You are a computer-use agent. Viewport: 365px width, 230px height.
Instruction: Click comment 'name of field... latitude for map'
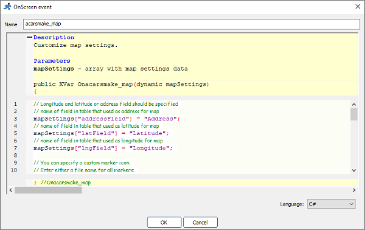pyautogui.click(x=96, y=126)
